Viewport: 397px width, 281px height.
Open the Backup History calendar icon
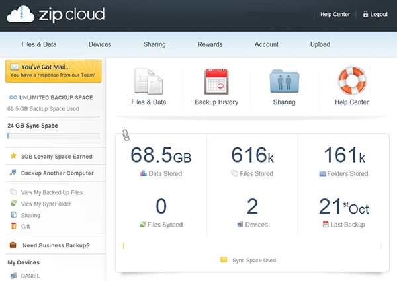pos(216,81)
